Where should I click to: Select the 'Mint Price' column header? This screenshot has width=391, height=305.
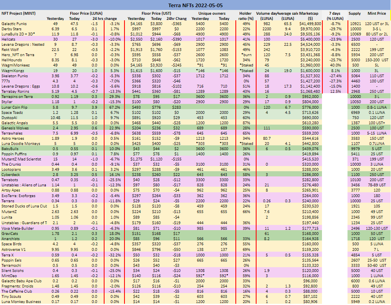click(377, 14)
